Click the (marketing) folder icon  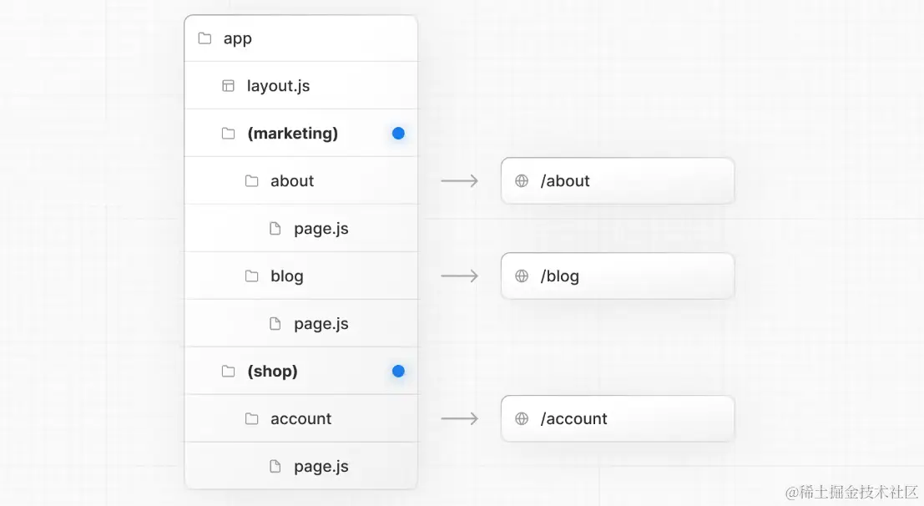coord(228,134)
